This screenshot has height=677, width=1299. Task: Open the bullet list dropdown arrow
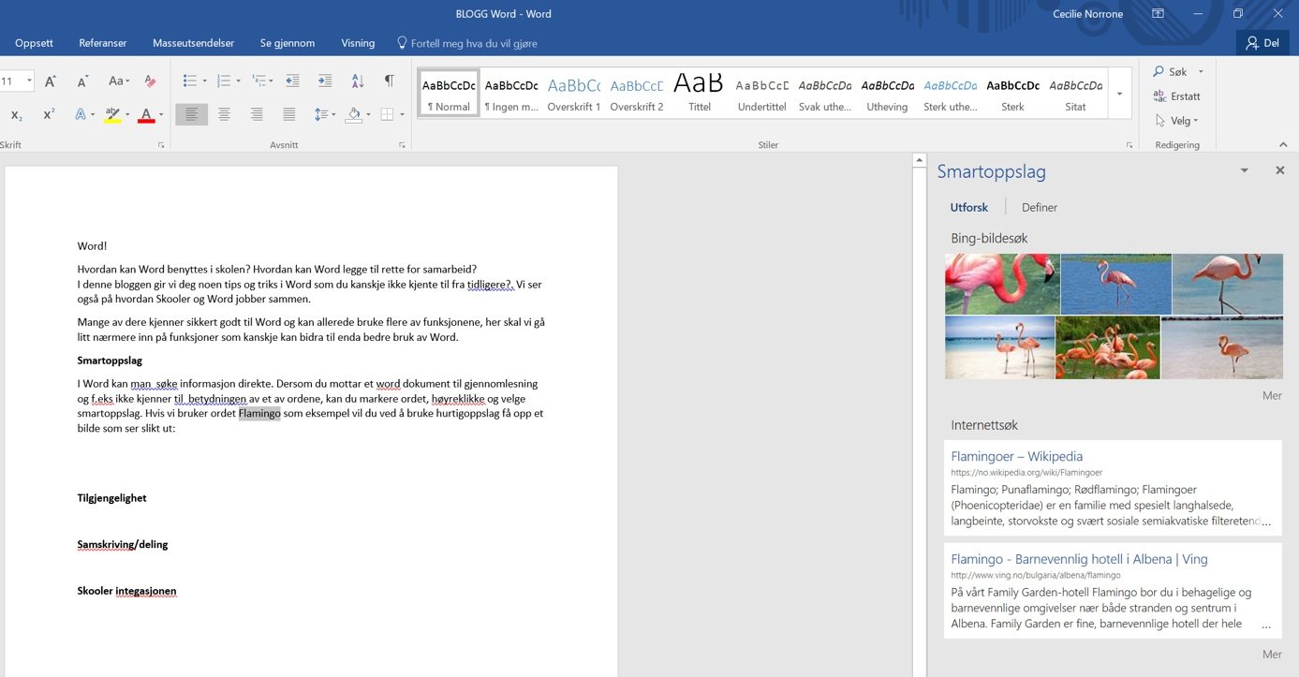click(x=206, y=81)
